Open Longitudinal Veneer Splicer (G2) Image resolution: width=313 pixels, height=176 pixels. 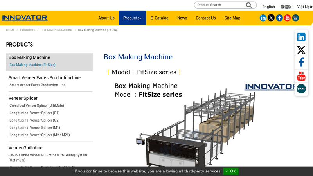click(34, 120)
